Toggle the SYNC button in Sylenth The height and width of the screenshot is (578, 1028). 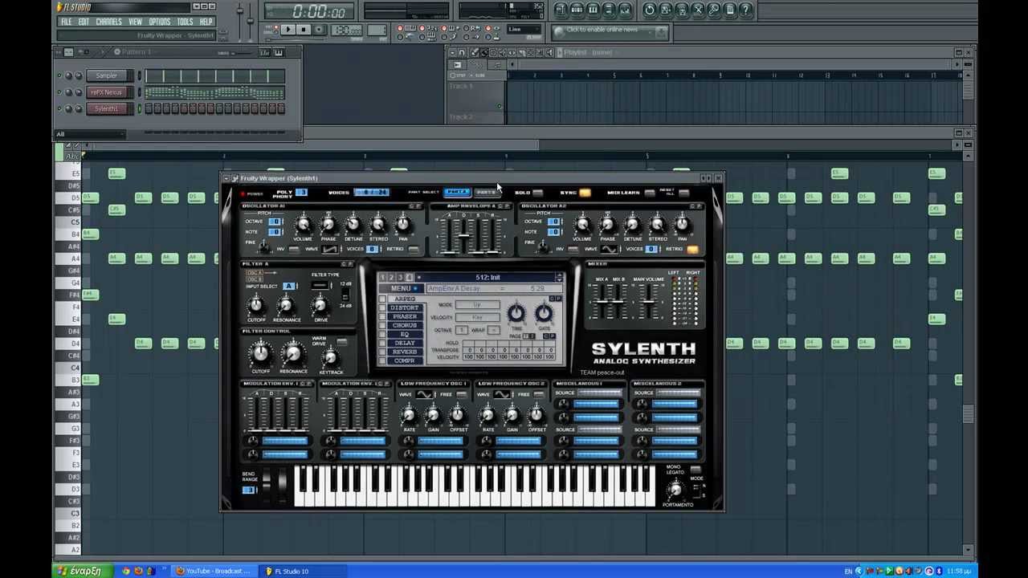[x=585, y=193]
